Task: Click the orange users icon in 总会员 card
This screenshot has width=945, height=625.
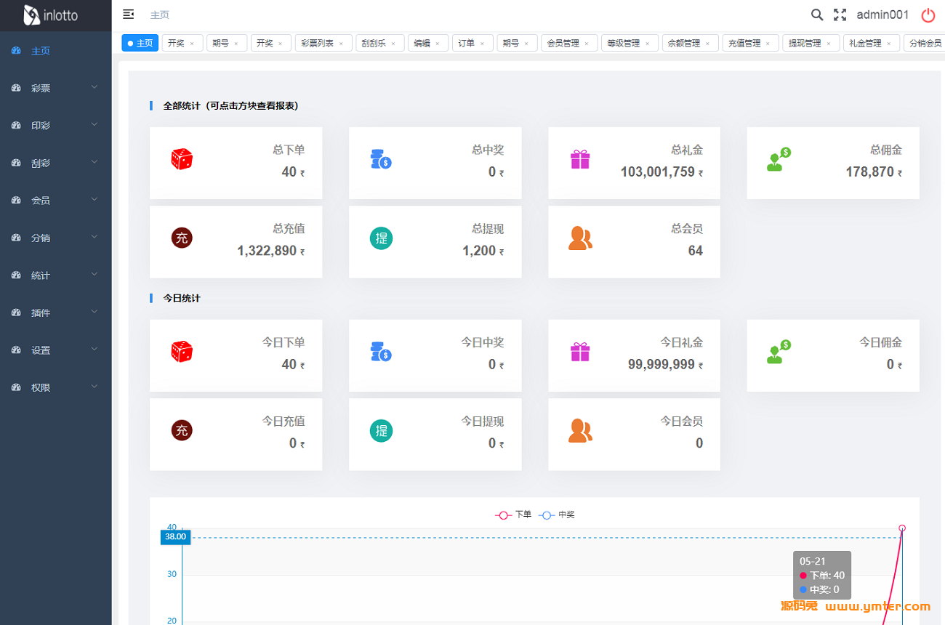Action: pyautogui.click(x=580, y=238)
